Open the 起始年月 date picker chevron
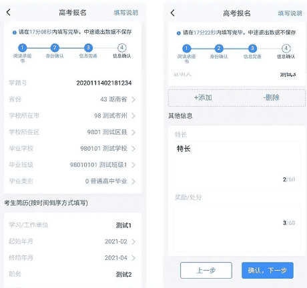This screenshot has height=288, width=307. point(133,241)
